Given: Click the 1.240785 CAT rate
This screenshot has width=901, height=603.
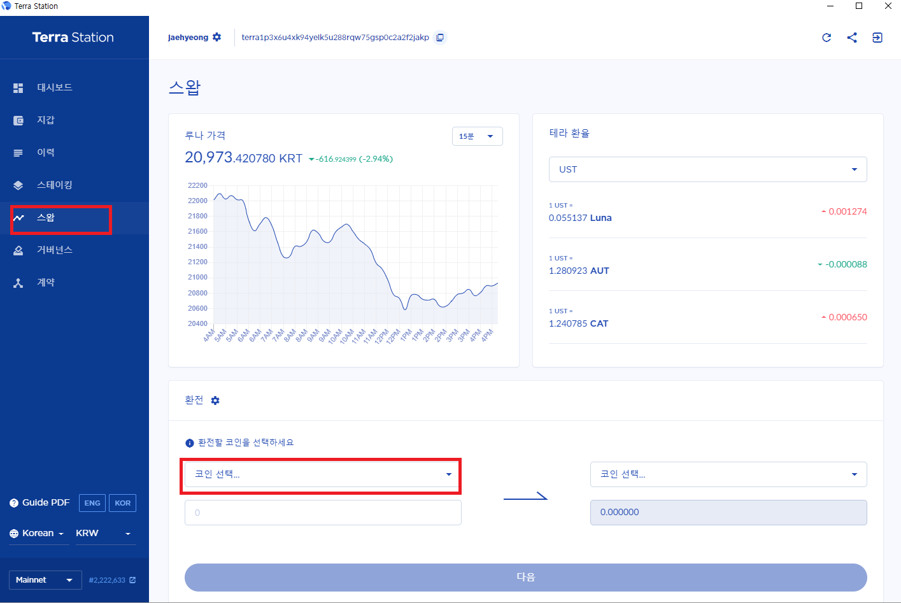Looking at the screenshot, I should point(578,323).
